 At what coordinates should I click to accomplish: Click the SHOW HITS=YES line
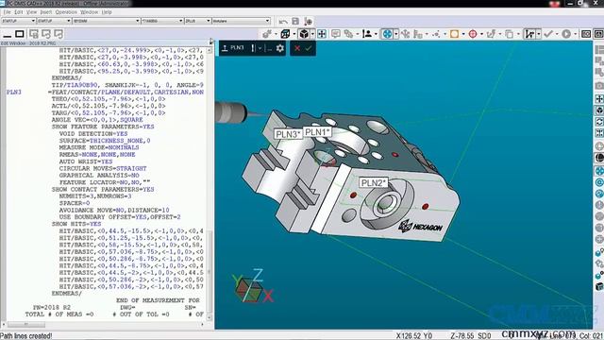click(76, 224)
